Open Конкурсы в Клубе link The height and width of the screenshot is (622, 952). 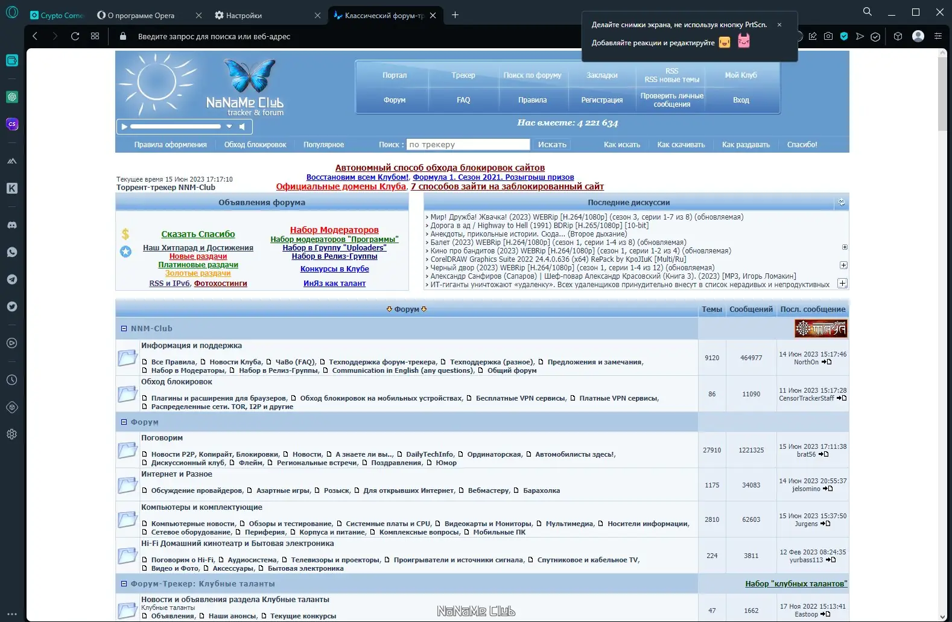[x=335, y=269]
